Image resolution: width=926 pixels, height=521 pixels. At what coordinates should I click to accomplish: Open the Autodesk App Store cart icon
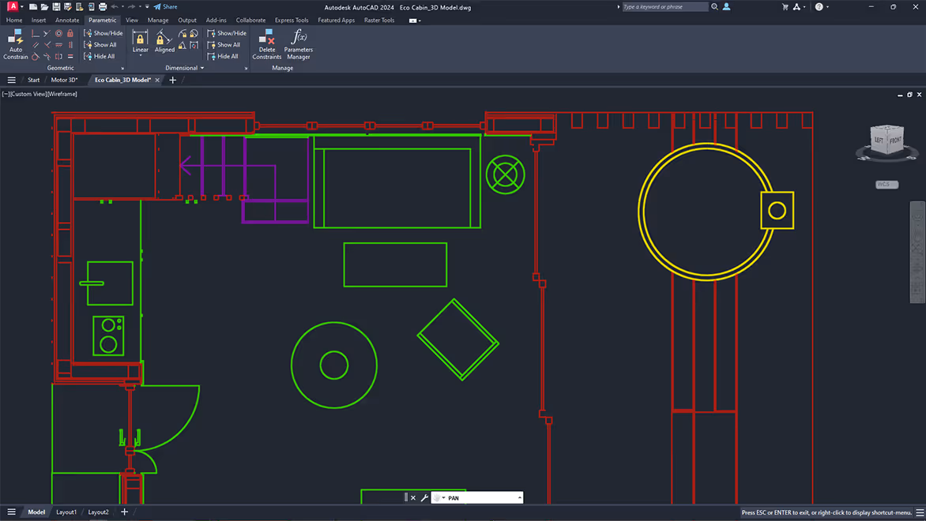785,7
